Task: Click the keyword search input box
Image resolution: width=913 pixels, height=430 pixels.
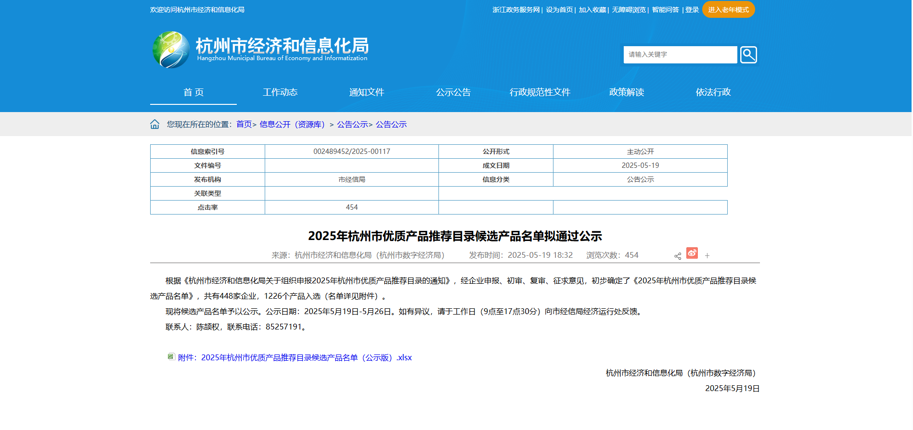Action: coord(680,55)
